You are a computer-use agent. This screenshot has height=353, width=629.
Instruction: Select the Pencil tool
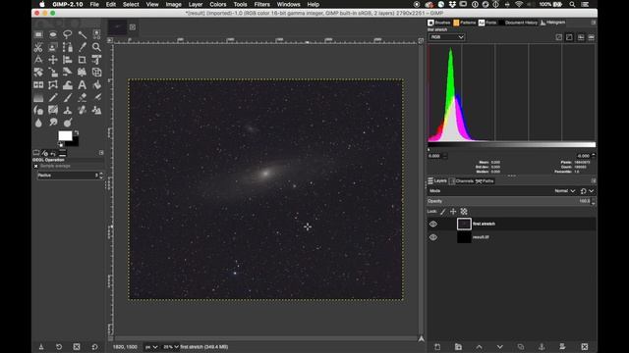pyautogui.click(x=52, y=97)
